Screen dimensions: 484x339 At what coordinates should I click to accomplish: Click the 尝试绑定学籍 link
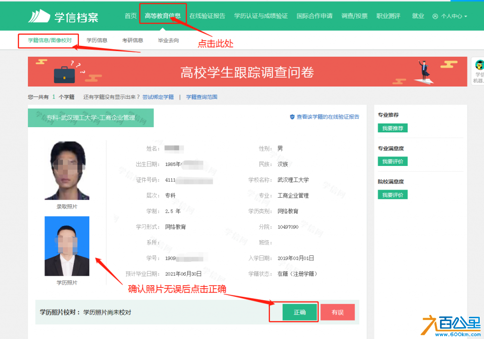click(x=158, y=97)
